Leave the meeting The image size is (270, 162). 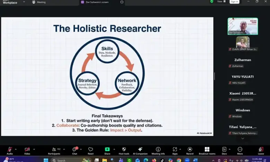[x=261, y=150]
